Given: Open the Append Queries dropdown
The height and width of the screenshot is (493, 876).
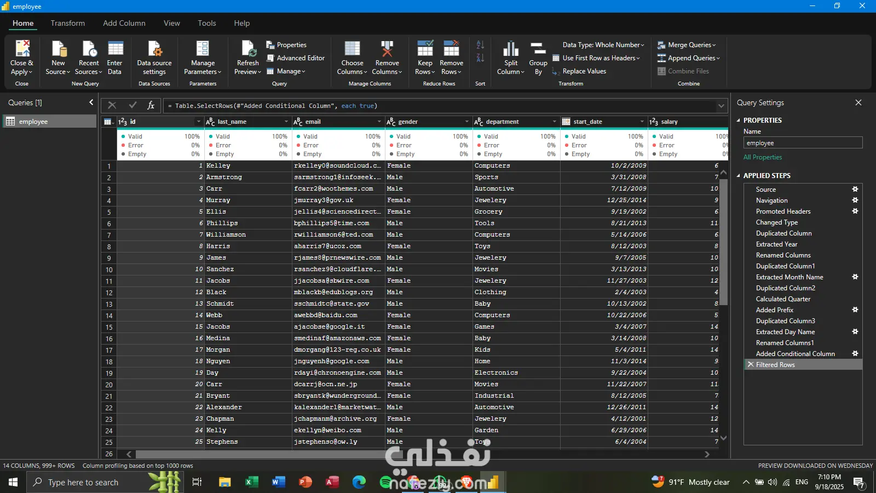Looking at the screenshot, I should [689, 58].
